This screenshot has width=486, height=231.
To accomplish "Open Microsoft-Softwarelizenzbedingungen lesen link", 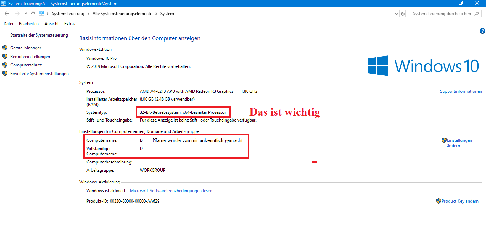I will click(x=171, y=191).
